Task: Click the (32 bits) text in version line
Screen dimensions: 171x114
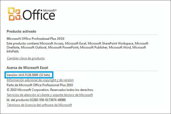Action: (45, 75)
